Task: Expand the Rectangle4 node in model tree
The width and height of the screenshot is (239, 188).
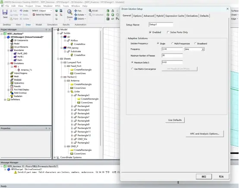Action: tap(72, 106)
